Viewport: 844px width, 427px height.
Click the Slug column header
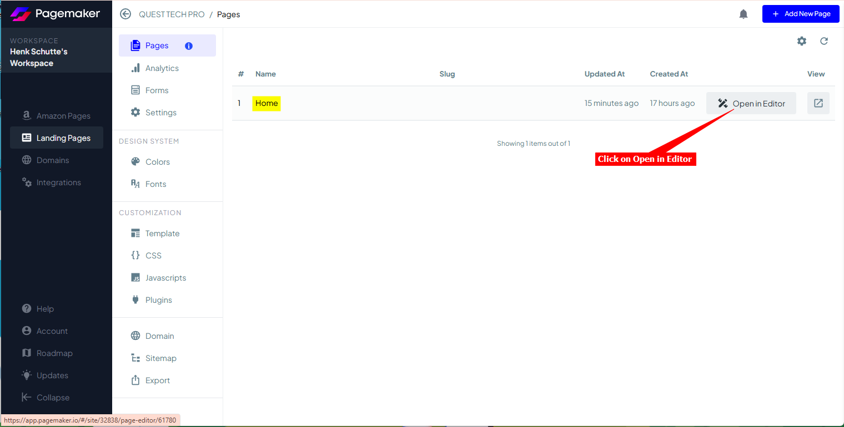point(447,74)
